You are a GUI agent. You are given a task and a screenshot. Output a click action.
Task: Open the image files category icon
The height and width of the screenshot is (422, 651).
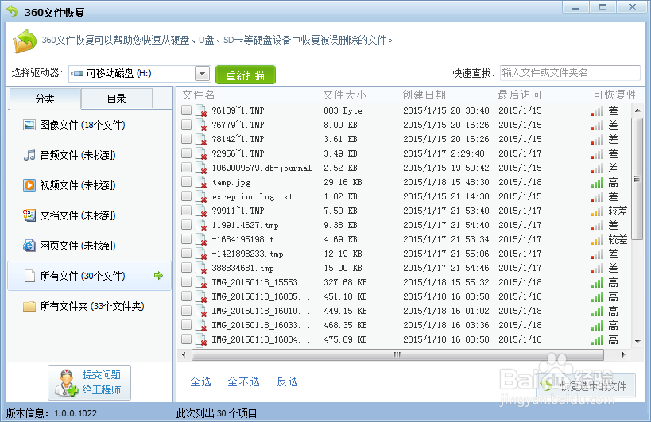pyautogui.click(x=29, y=125)
